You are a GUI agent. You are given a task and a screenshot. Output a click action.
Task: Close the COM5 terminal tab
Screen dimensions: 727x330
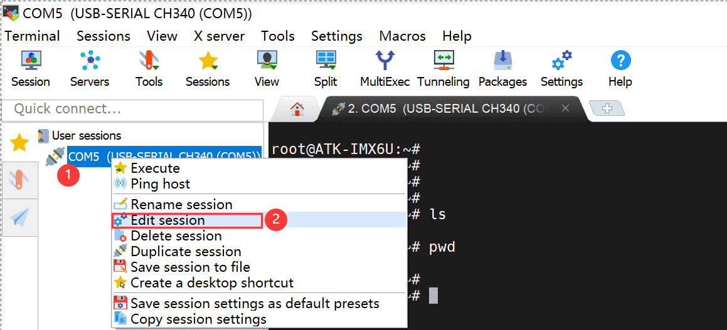565,108
